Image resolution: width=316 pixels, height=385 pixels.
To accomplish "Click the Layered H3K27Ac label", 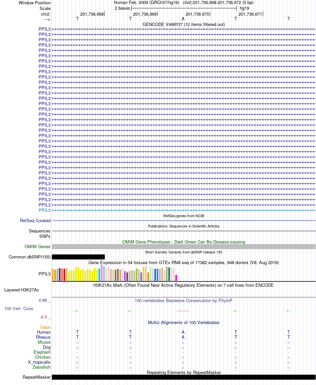I will tap(22, 290).
